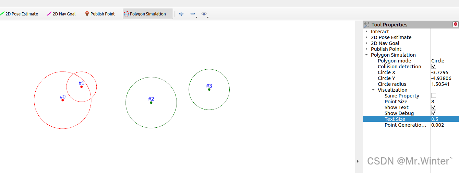Edit the Point Size value 8

pos(445,102)
